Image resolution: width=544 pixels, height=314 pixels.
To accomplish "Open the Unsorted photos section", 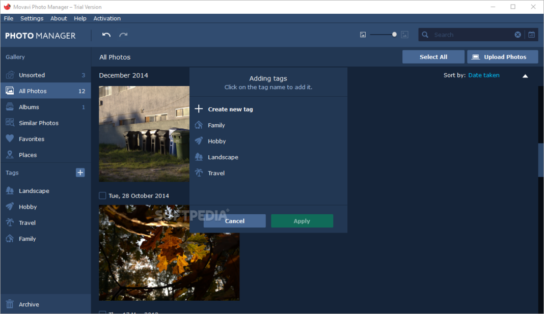I will click(32, 75).
